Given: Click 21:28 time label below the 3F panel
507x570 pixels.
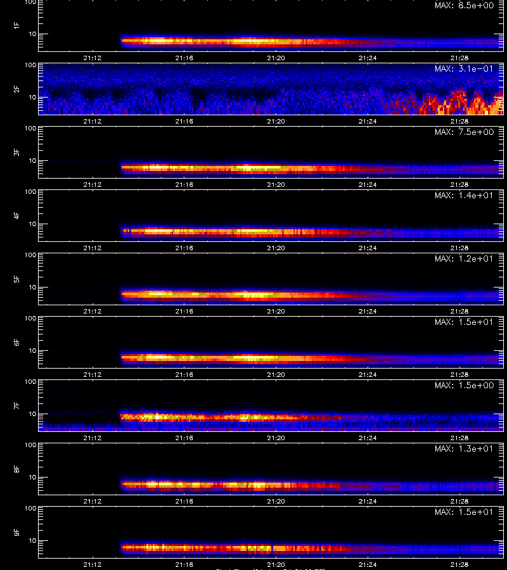Looking at the screenshot, I should (x=459, y=185).
